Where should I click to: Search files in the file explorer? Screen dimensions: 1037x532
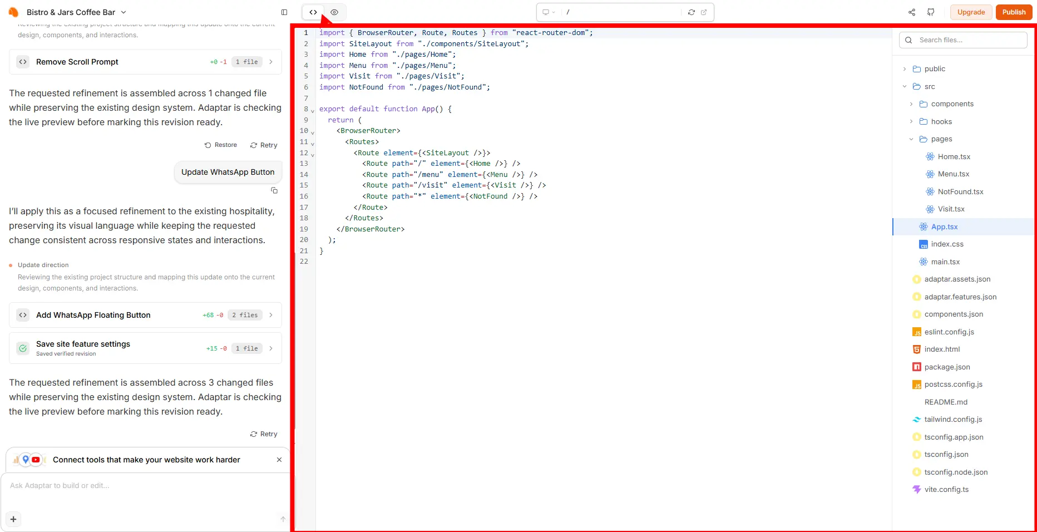click(963, 40)
